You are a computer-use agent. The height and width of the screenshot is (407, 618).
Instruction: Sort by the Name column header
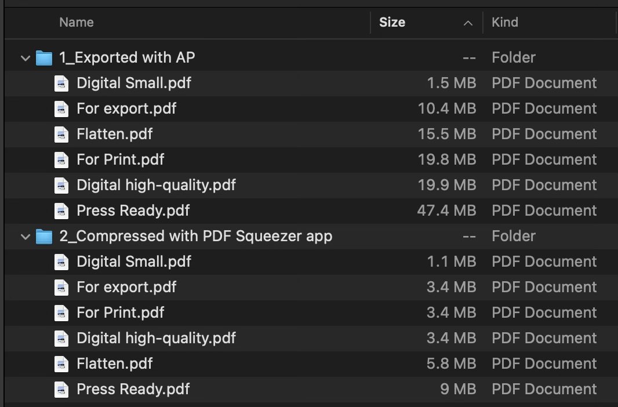77,23
